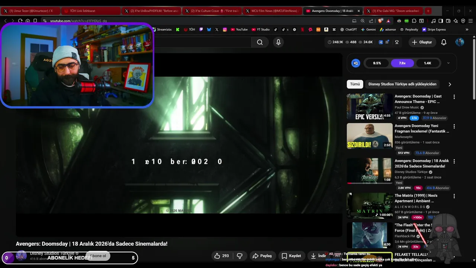Open the adsense bookmark
Viewport: 476px width, 268px height.
(388, 29)
